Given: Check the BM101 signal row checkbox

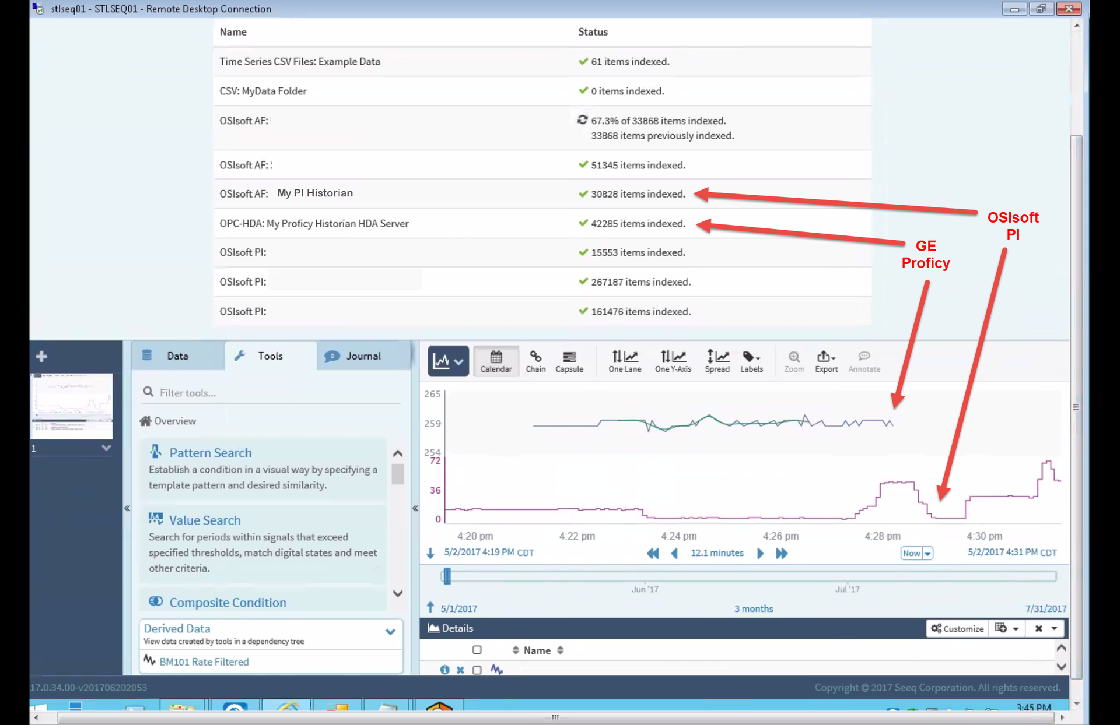Looking at the screenshot, I should click(477, 670).
